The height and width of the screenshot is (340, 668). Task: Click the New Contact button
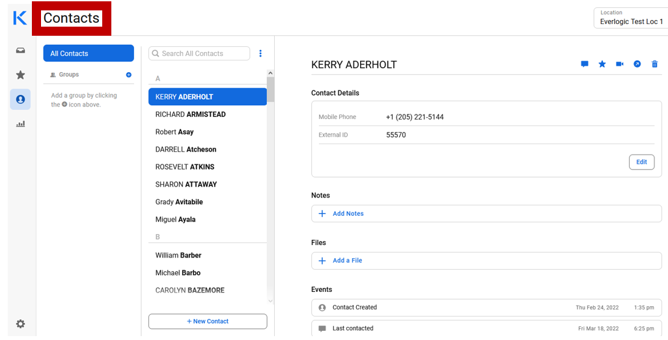click(208, 321)
